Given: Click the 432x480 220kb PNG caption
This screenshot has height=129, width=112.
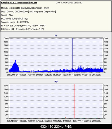Looking at the screenshot, I should [56, 127].
